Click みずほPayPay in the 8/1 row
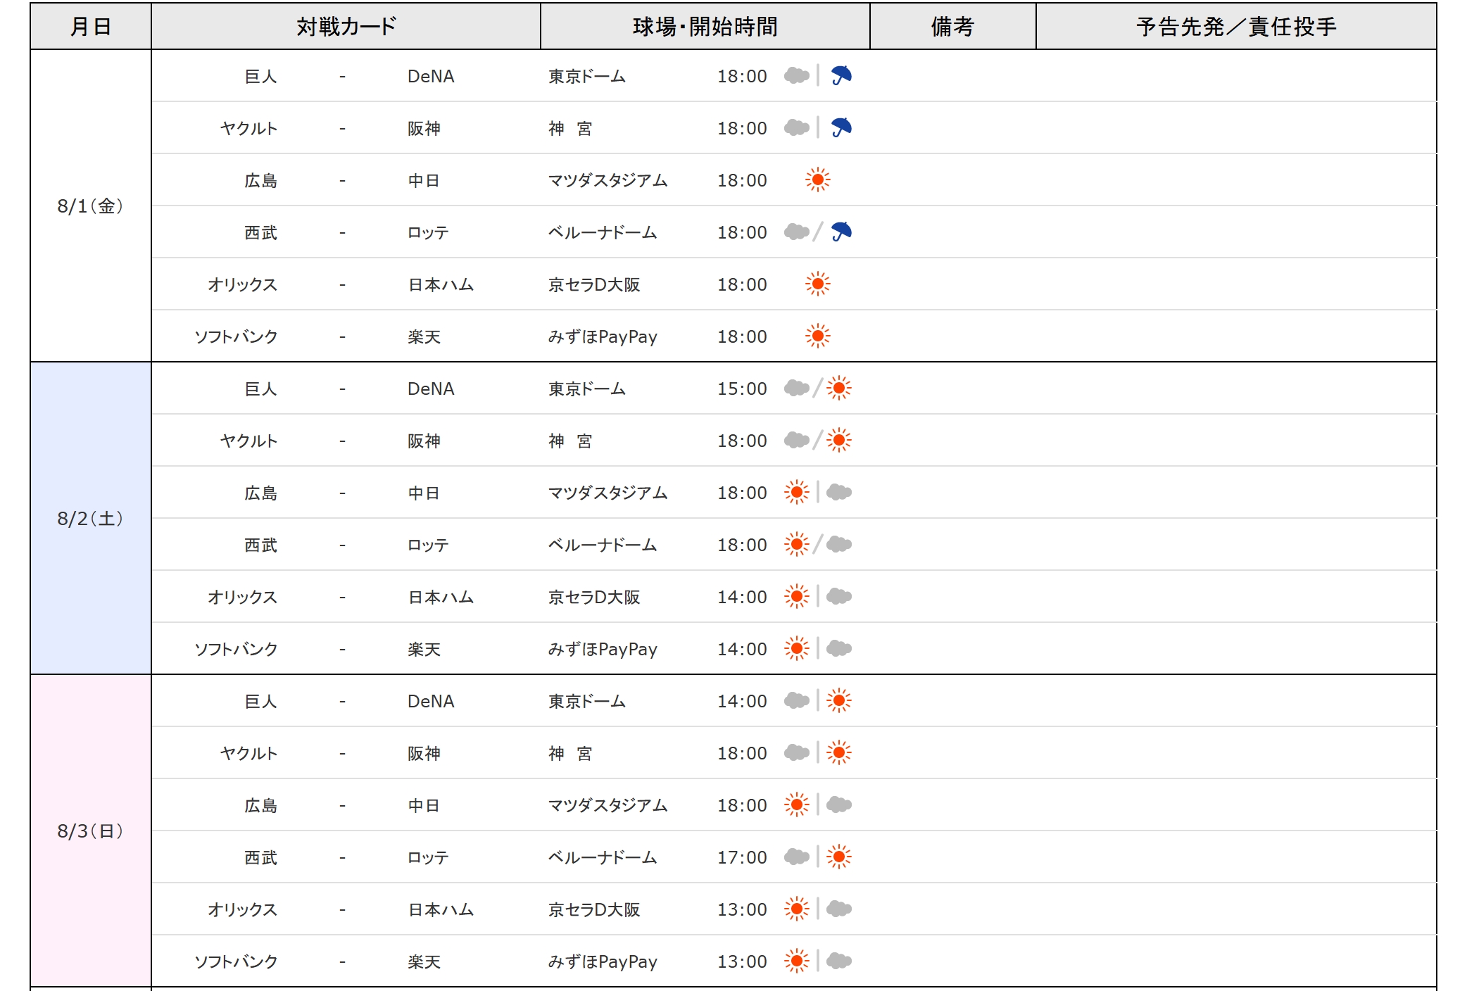 point(603,336)
